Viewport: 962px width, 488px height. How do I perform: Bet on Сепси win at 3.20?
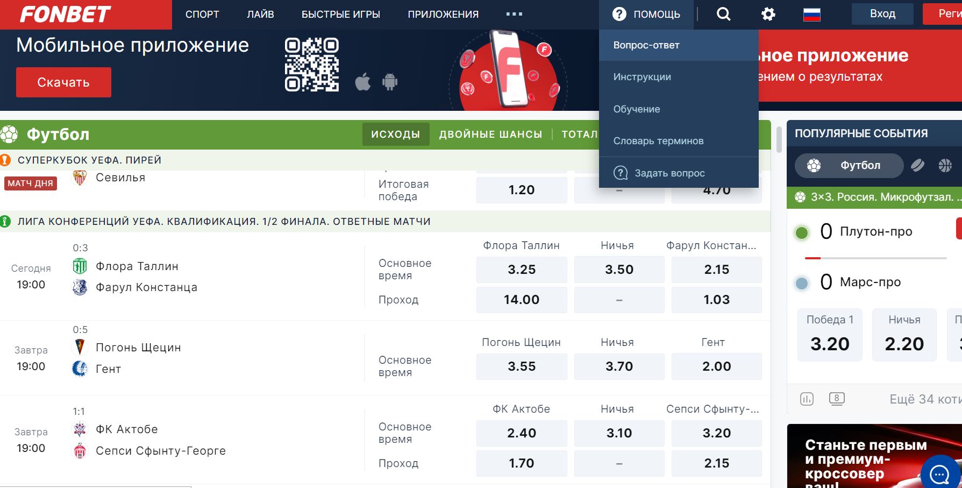tap(717, 433)
